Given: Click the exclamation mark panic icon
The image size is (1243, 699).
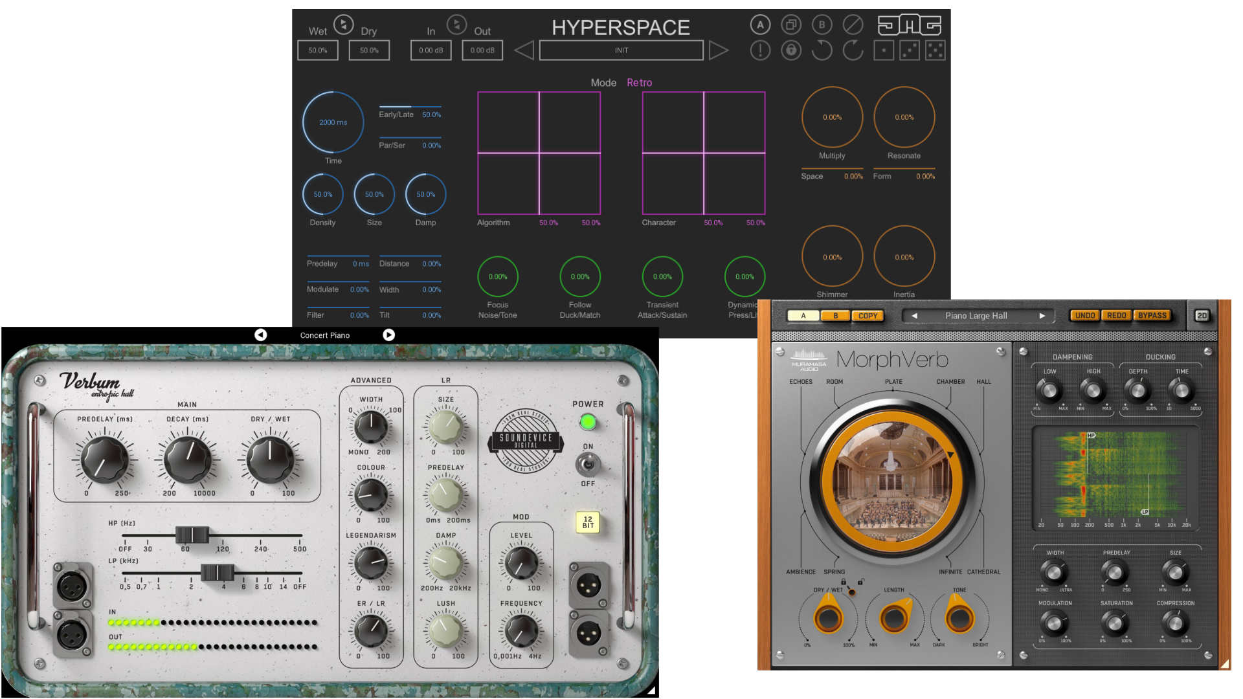Looking at the screenshot, I should (x=760, y=50).
